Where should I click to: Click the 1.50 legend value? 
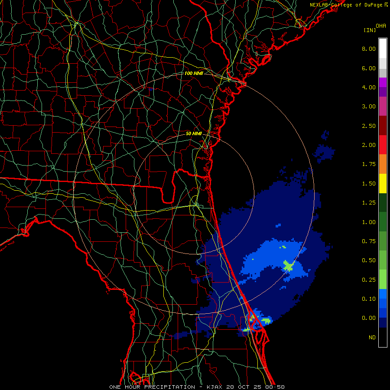pyautogui.click(x=369, y=184)
